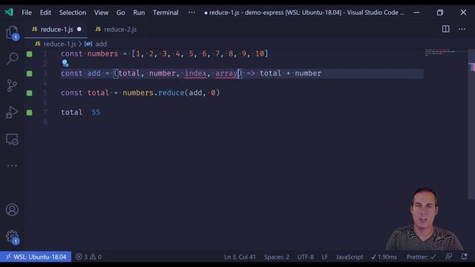Open the feedback icon in status bar

coord(448,257)
